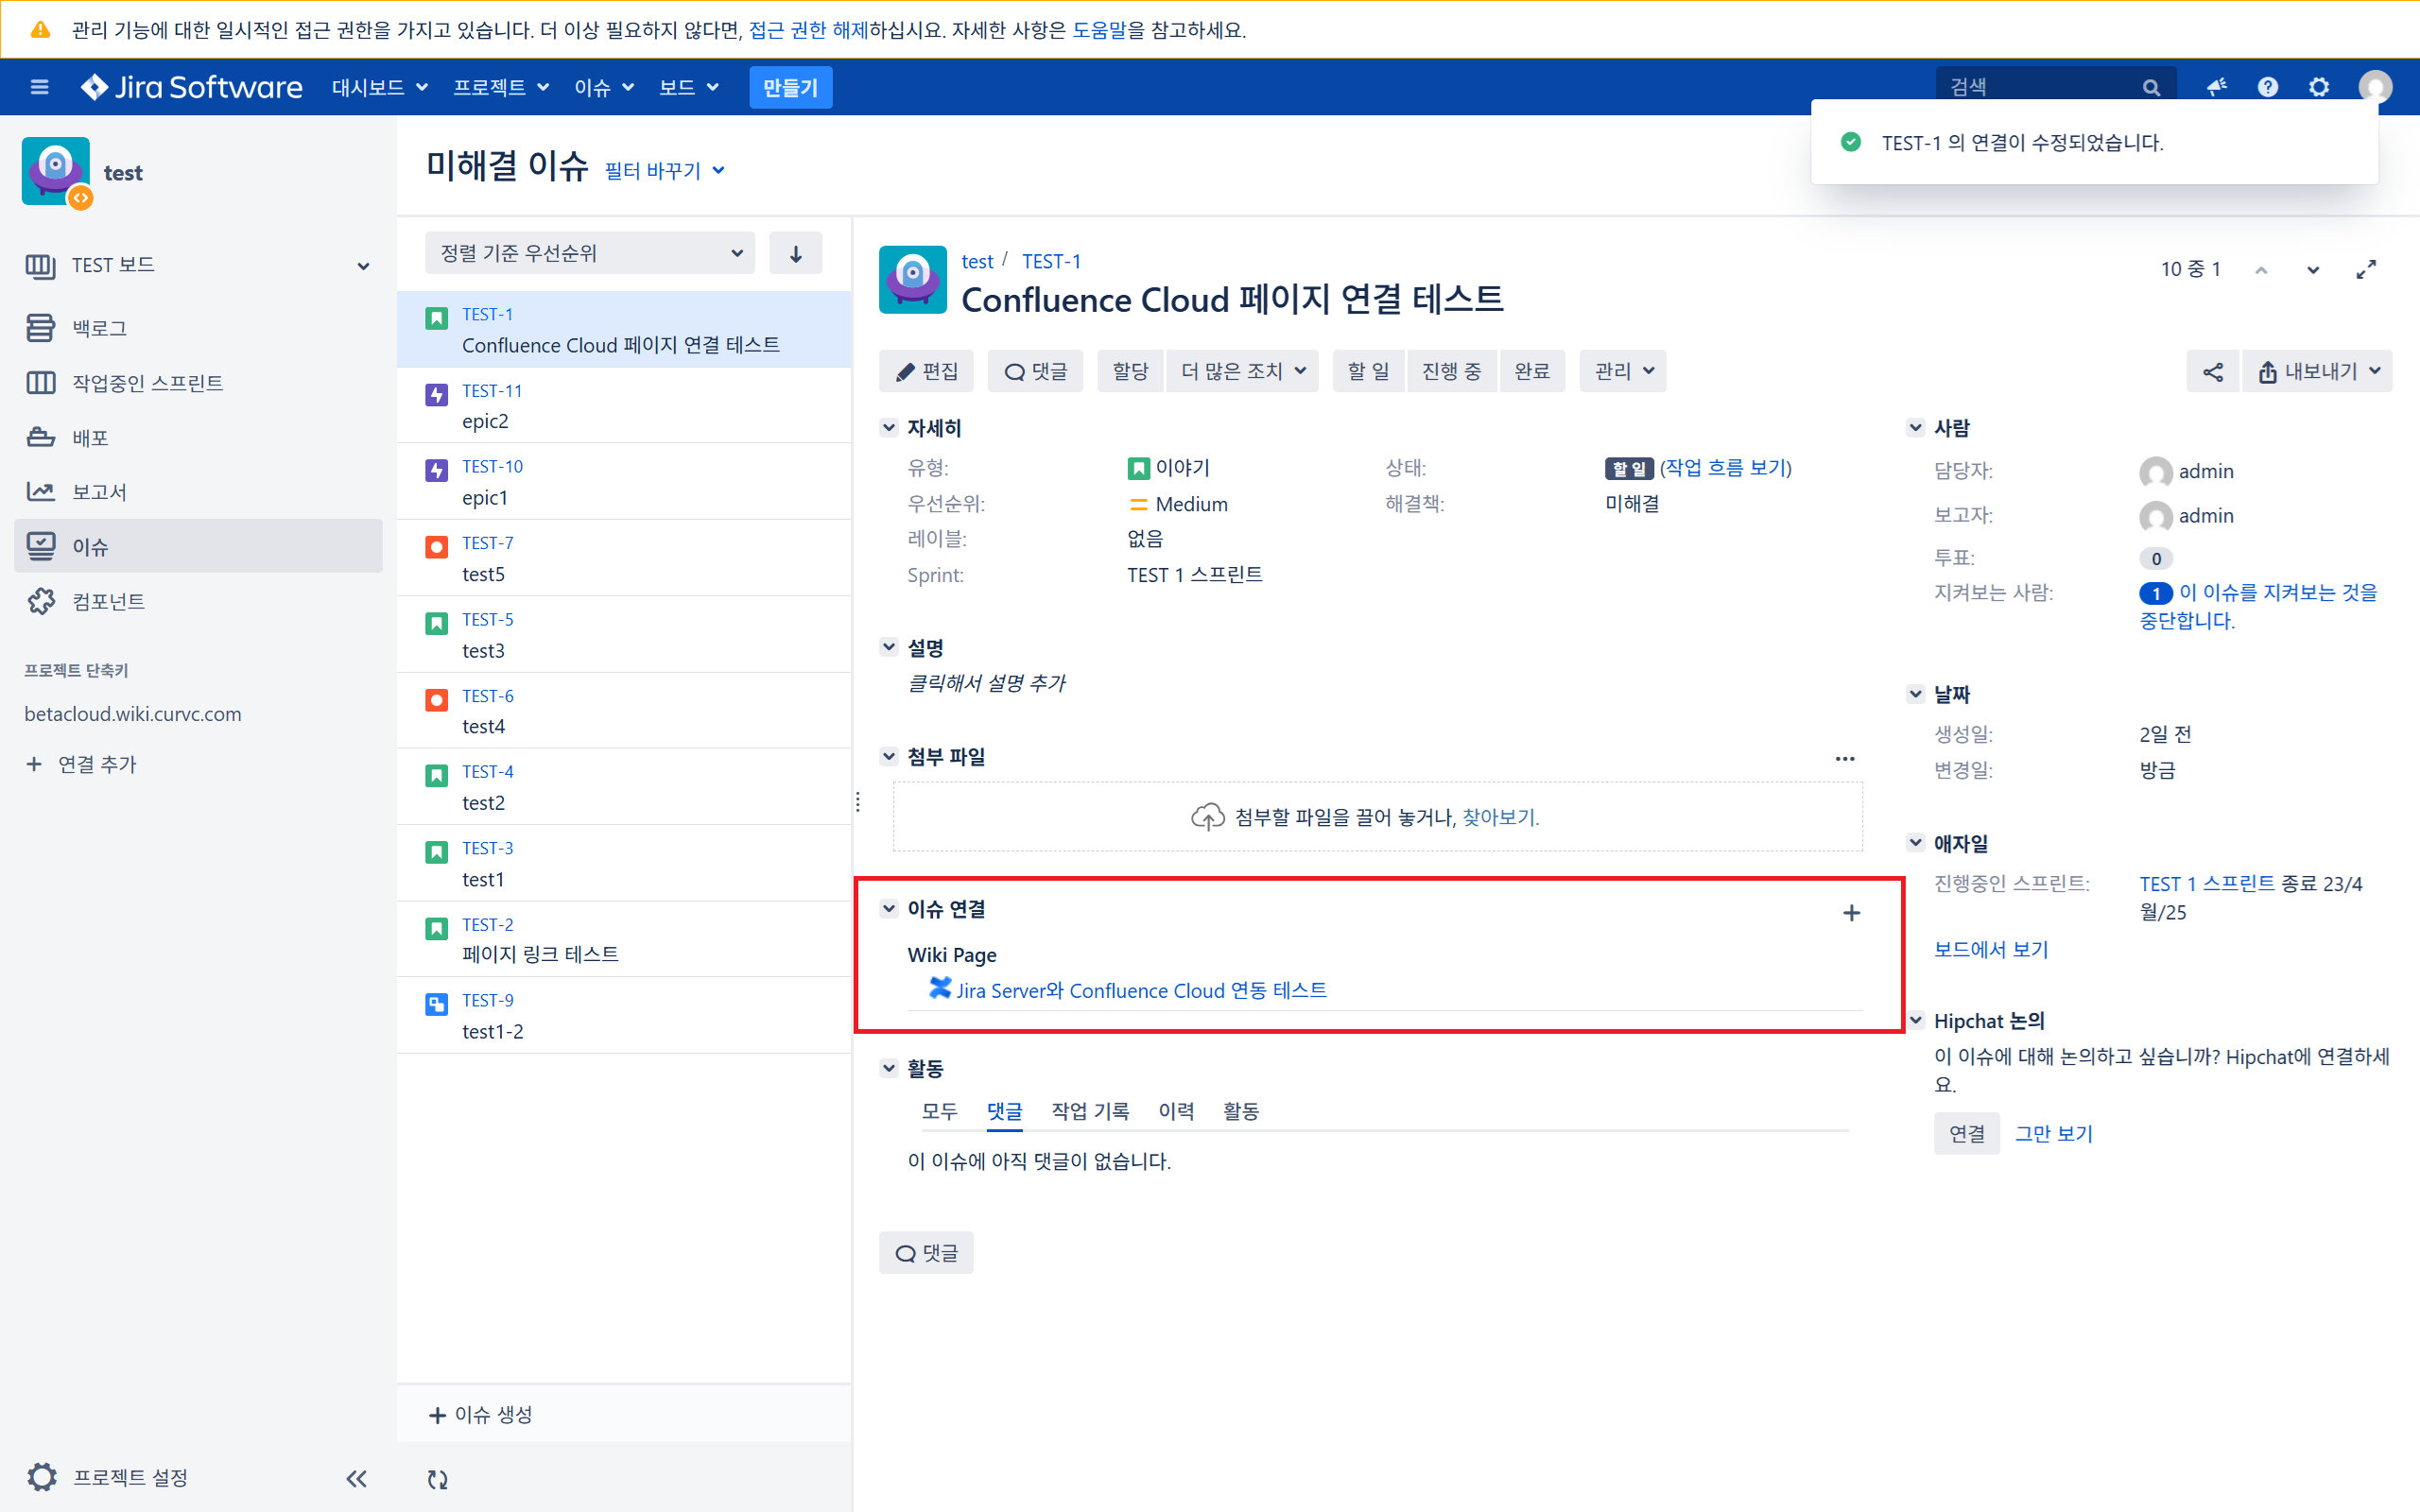Open the 관리 dropdown
Screen dimensions: 2420x1512
point(1623,371)
